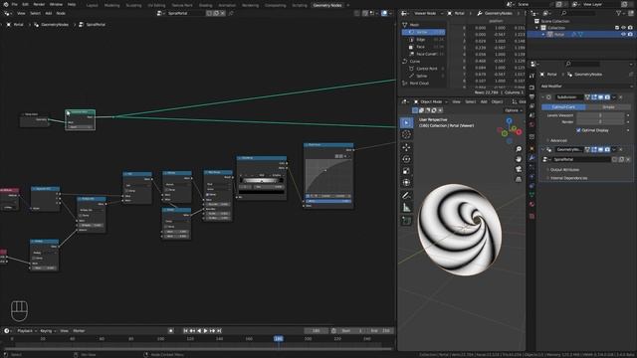The image size is (637, 358).
Task: Select the Rotate tool in 3D viewport
Action: point(407,159)
